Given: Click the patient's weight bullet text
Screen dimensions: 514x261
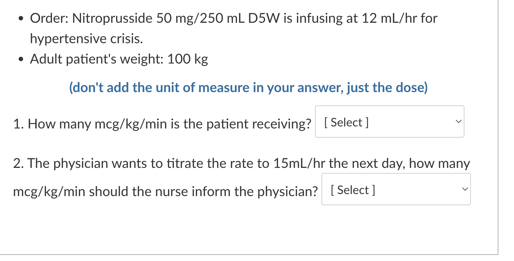Looking at the screenshot, I should (x=119, y=59).
